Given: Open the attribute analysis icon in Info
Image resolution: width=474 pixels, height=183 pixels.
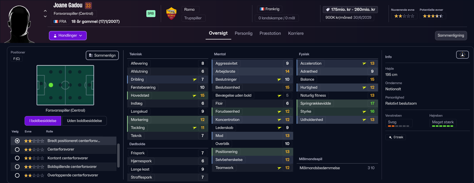Looking at the screenshot, I should tap(462, 55).
